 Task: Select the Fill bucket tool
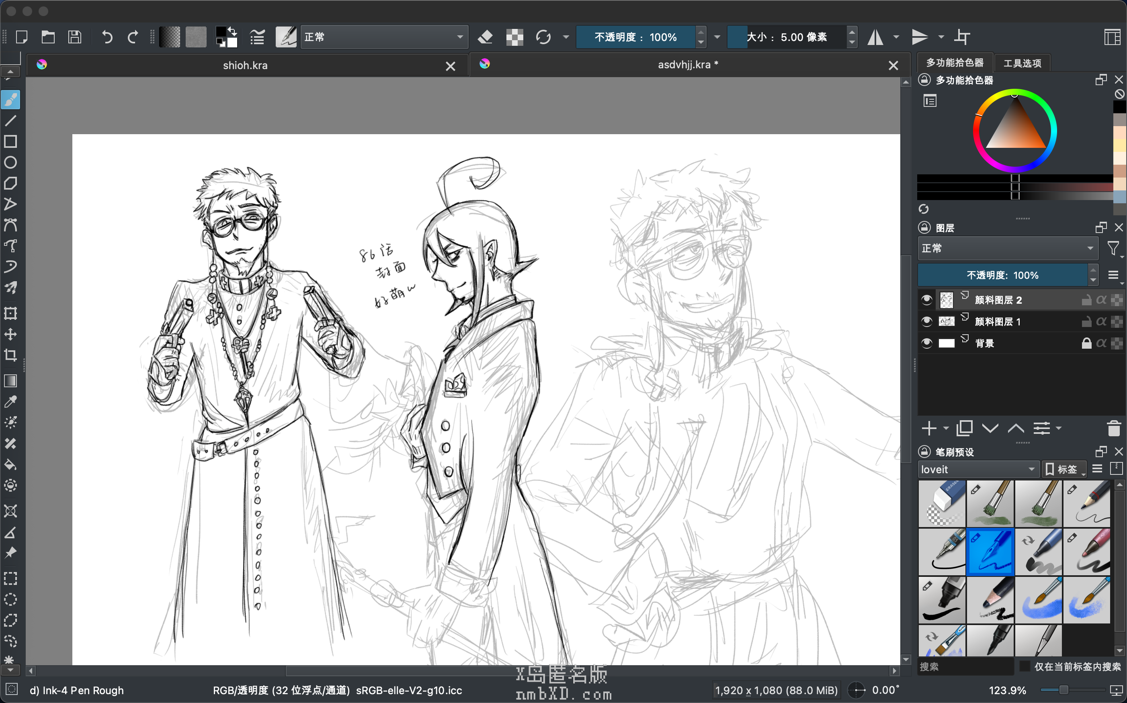10,464
